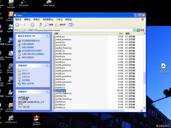Click the 425 KB size cell
The width and height of the screenshot is (171, 128).
(x=120, y=90)
